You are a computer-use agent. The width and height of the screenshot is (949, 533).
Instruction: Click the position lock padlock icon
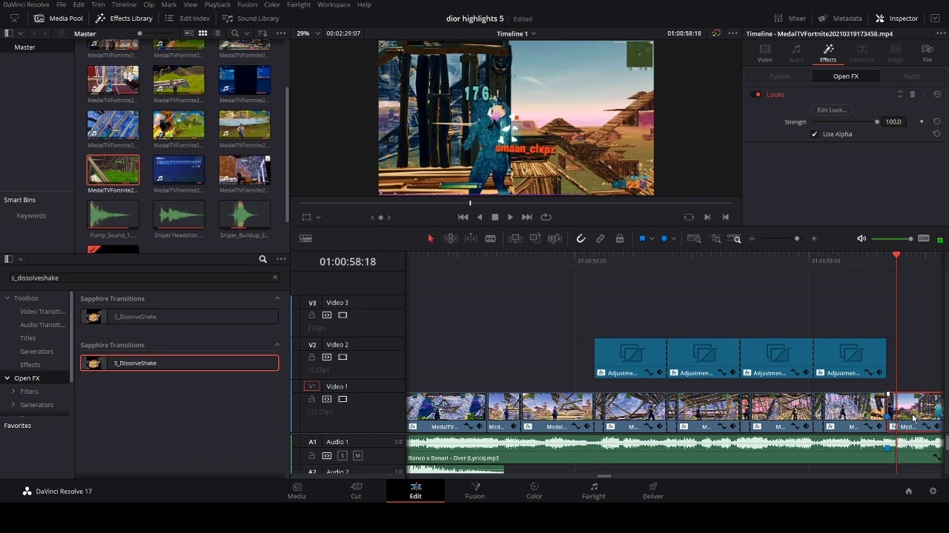(x=620, y=238)
